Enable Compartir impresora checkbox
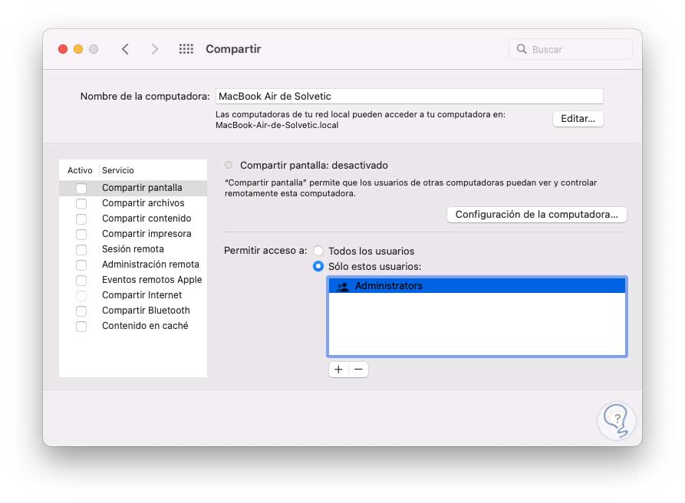This screenshot has width=685, height=503. (x=81, y=234)
